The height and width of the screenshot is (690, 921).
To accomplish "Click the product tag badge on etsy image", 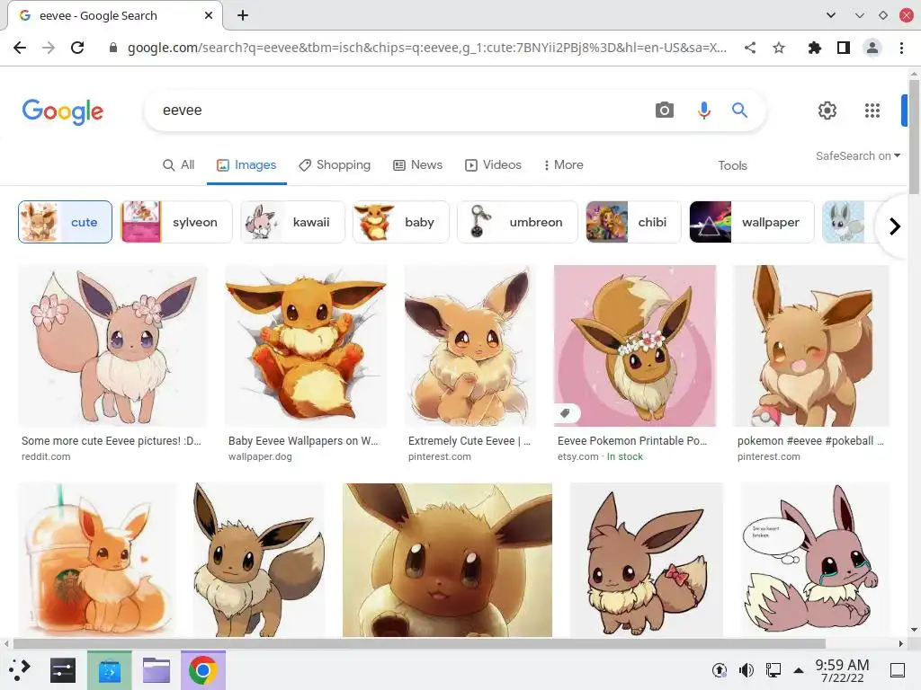I will (x=567, y=413).
